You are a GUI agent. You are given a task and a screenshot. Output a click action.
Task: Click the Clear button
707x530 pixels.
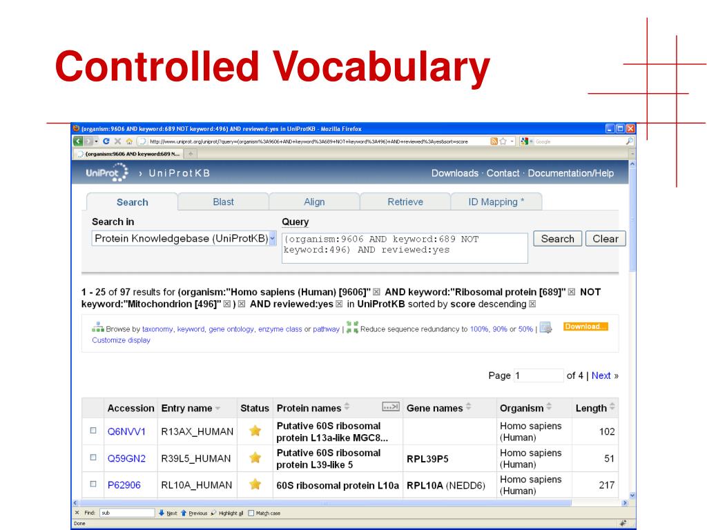click(606, 239)
